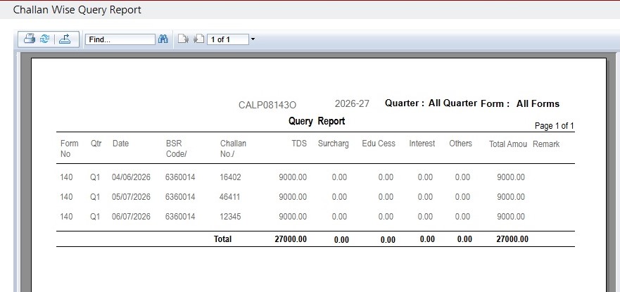Click the binoculars search icon
620x292 pixels.
point(163,39)
